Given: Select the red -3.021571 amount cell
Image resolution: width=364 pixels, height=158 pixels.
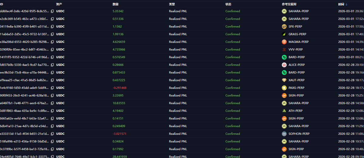Looking at the screenshot, I should 119,134.
